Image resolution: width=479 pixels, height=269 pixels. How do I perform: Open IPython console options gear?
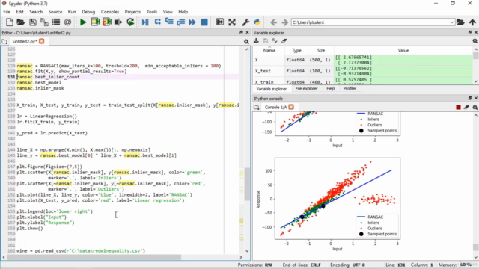pyautogui.click(x=475, y=107)
